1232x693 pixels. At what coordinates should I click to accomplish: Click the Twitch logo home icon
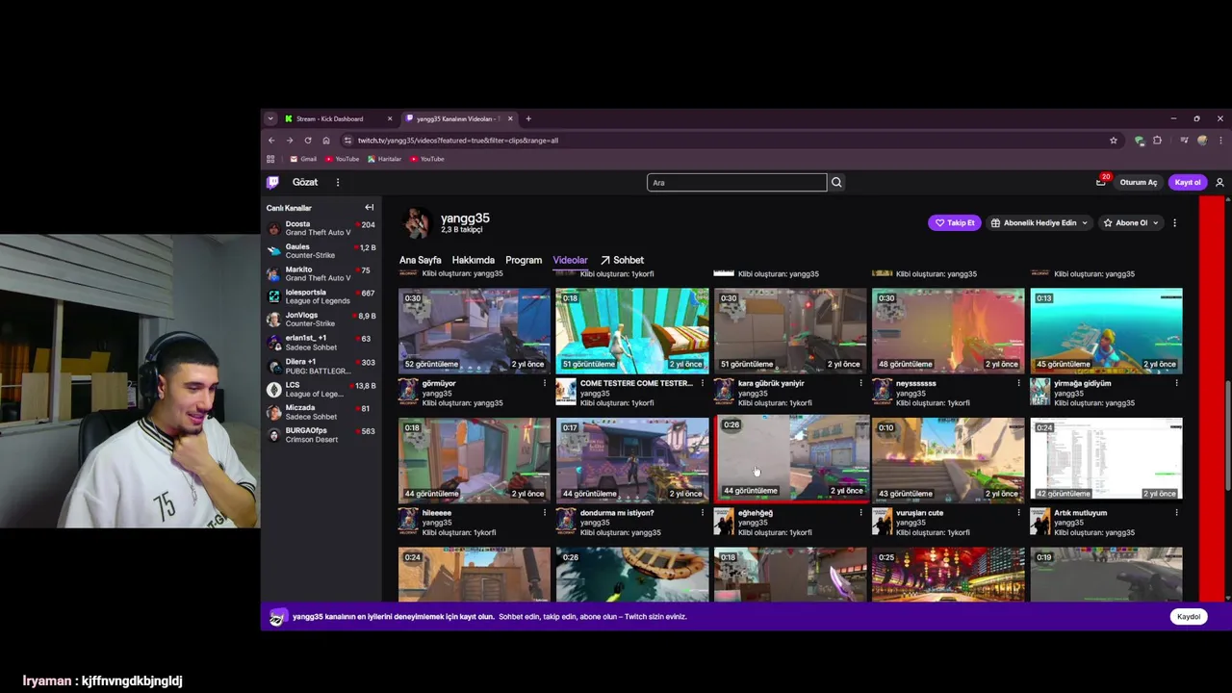point(273,182)
